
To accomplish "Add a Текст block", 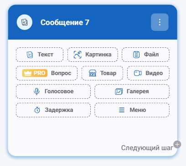I will pos(40,55).
